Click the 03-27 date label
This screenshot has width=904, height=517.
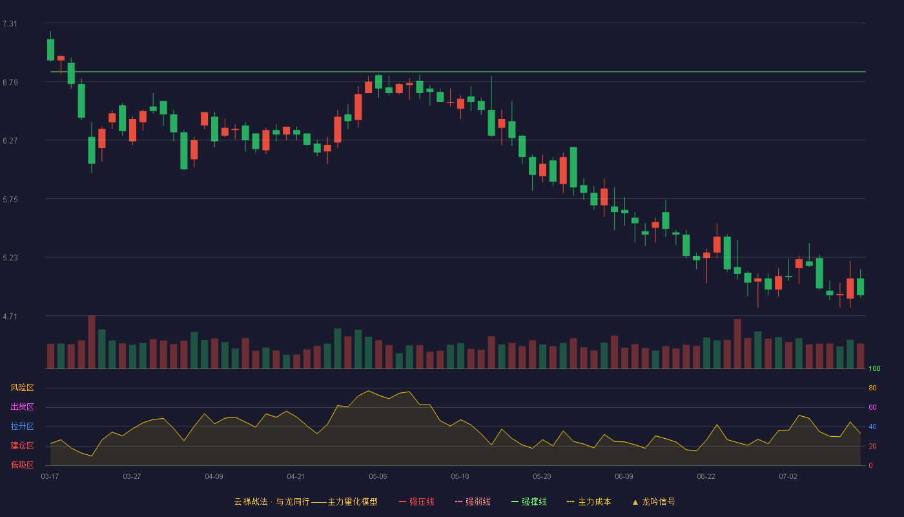pyautogui.click(x=132, y=476)
